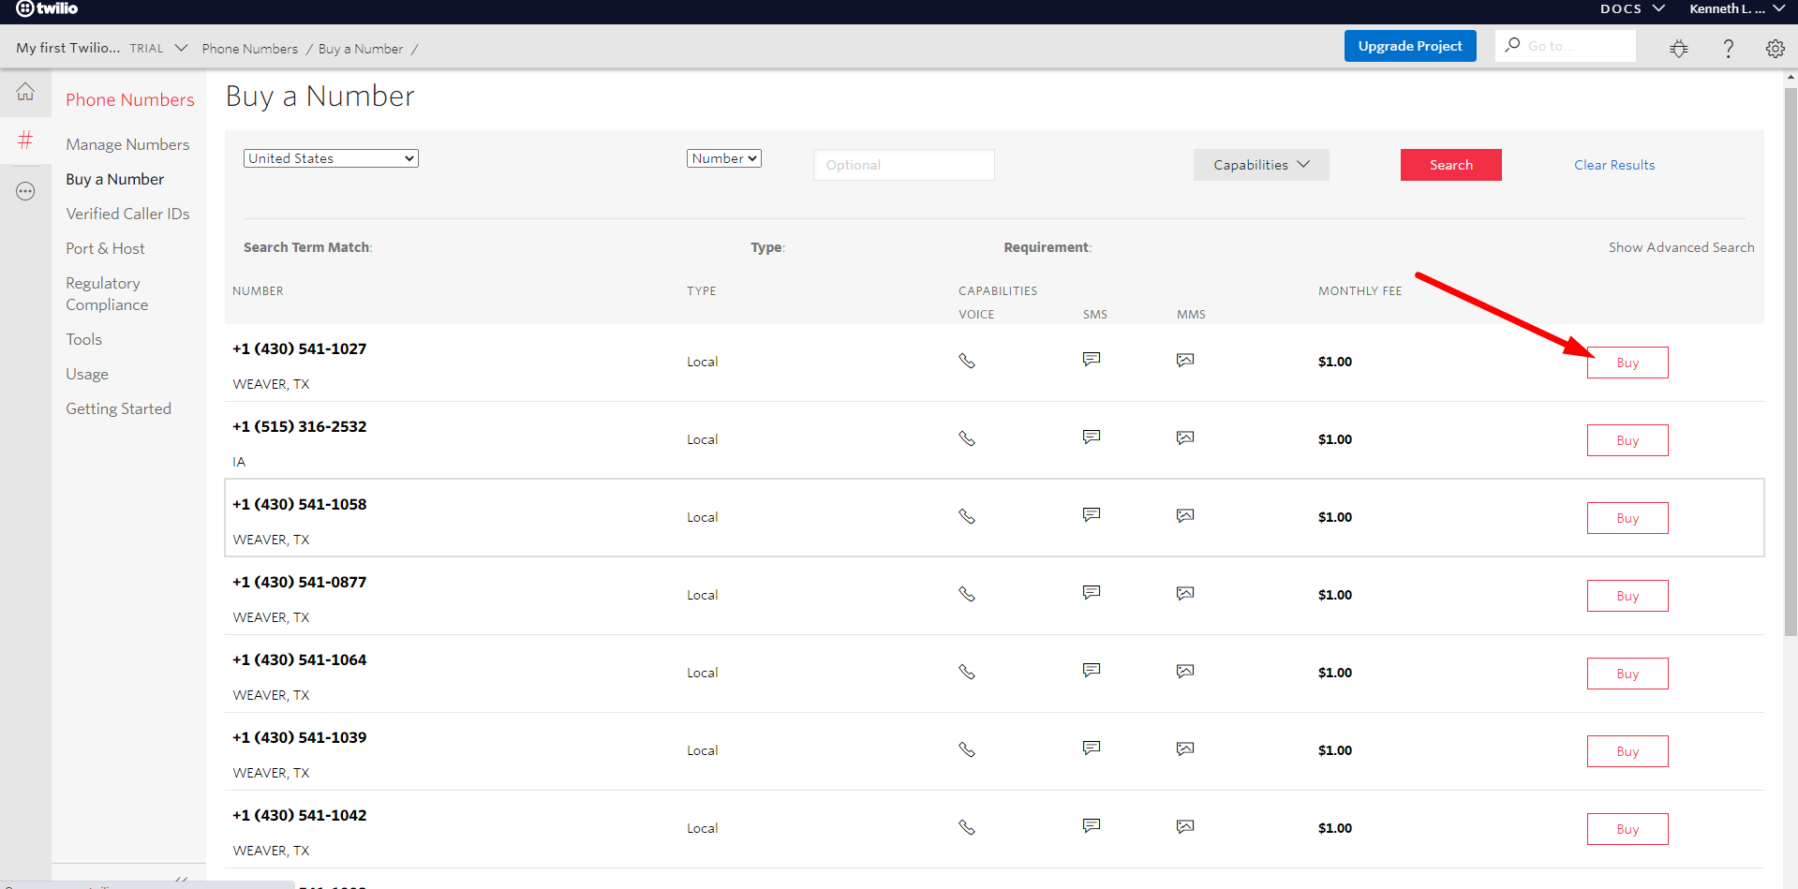This screenshot has width=1798, height=889.
Task: Click the Phone Numbers sidebar heading
Action: [130, 99]
